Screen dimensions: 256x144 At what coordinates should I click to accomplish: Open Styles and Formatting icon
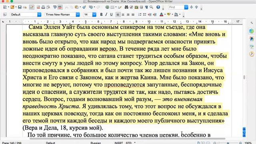[5, 14]
